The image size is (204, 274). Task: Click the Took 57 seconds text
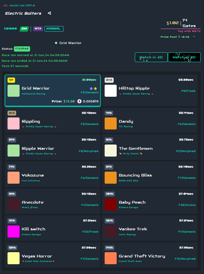15,66
